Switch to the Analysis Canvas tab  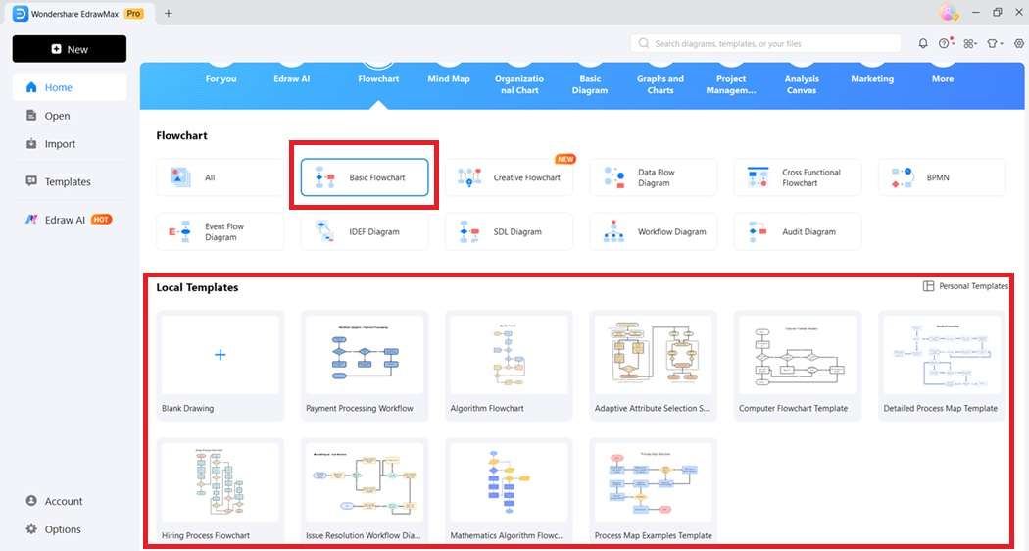point(802,84)
